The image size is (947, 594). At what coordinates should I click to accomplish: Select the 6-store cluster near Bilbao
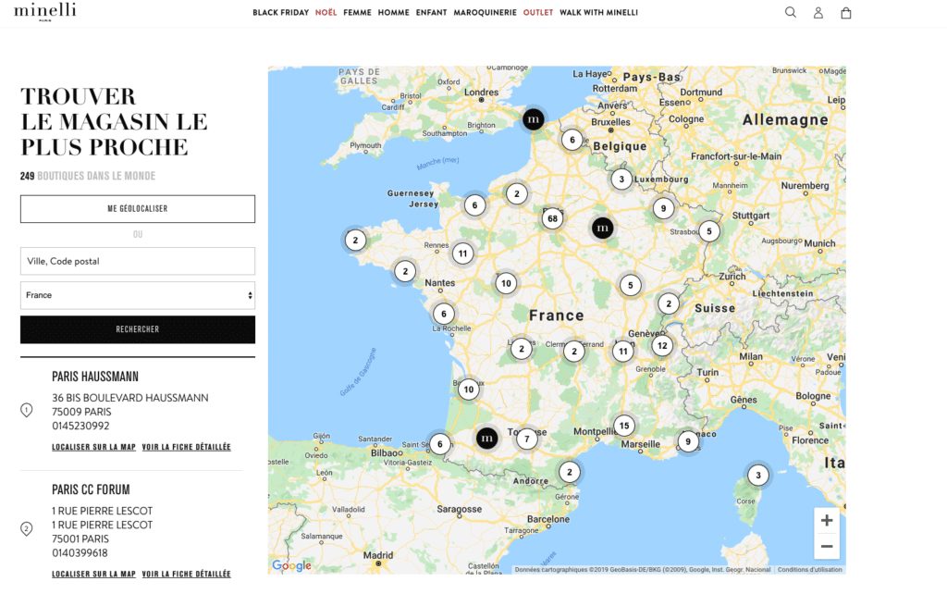(439, 444)
